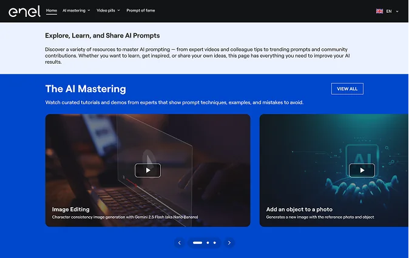
Task: Click the Enel logo
Action: 24,11
